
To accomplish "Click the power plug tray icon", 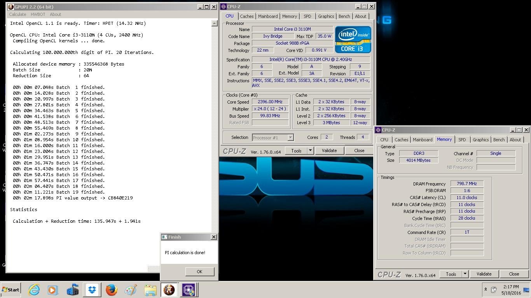I will coord(494,289).
